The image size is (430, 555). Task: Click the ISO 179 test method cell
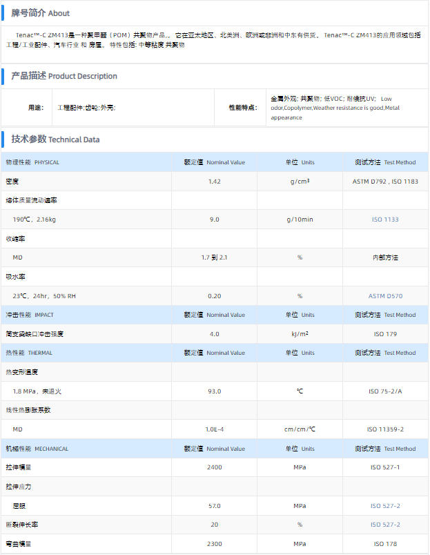coord(385,334)
